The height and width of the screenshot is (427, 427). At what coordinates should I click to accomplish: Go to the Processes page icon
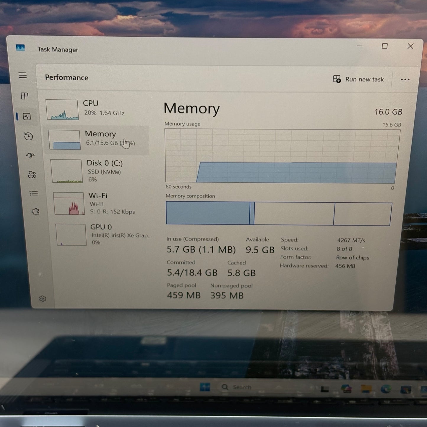click(x=25, y=96)
